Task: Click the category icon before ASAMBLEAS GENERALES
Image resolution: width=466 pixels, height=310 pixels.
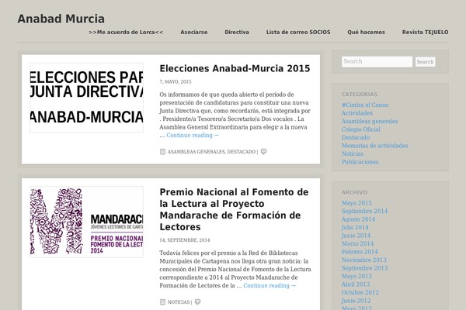Action: [x=162, y=152]
